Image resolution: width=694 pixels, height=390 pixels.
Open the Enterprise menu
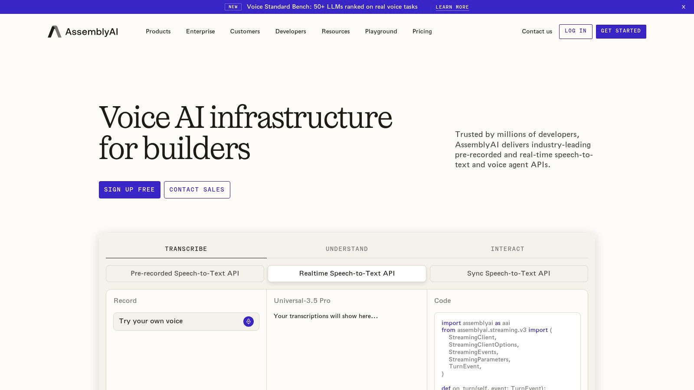click(x=200, y=31)
